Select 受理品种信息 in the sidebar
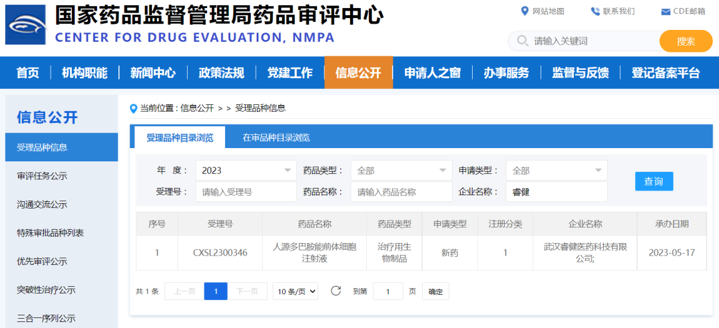The height and width of the screenshot is (328, 719). pyautogui.click(x=61, y=147)
